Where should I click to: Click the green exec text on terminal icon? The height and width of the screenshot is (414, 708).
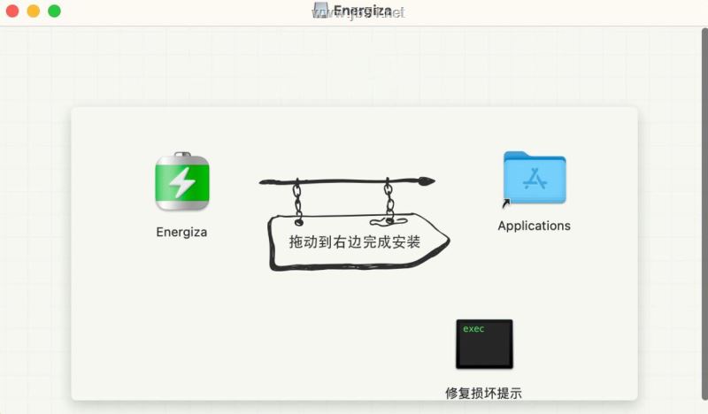click(x=473, y=329)
